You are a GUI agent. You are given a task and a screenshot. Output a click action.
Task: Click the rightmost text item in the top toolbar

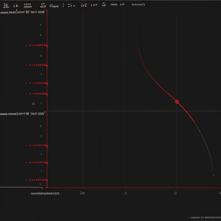(x=138, y=5)
